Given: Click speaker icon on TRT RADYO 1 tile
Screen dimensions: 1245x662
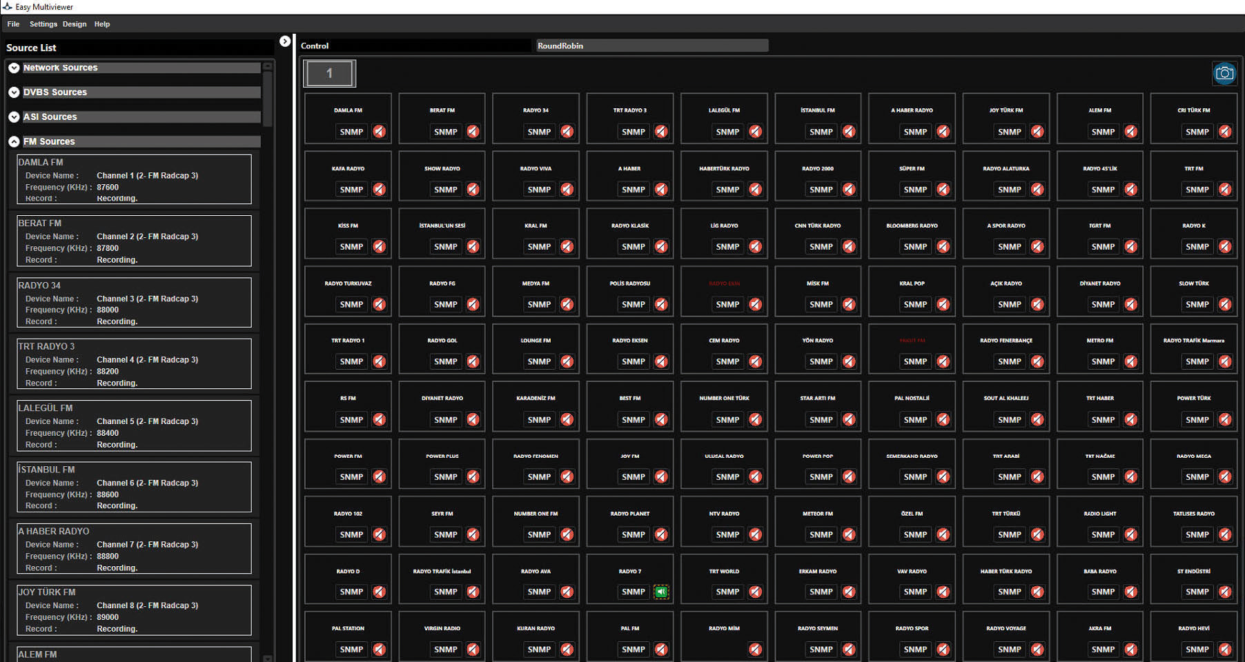Looking at the screenshot, I should 380,361.
